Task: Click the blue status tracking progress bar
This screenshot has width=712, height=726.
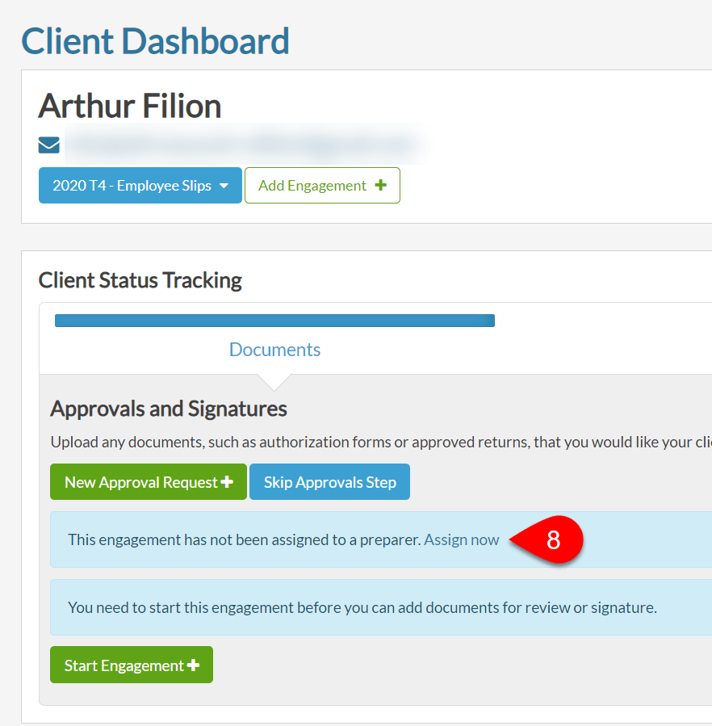Action: 274,321
